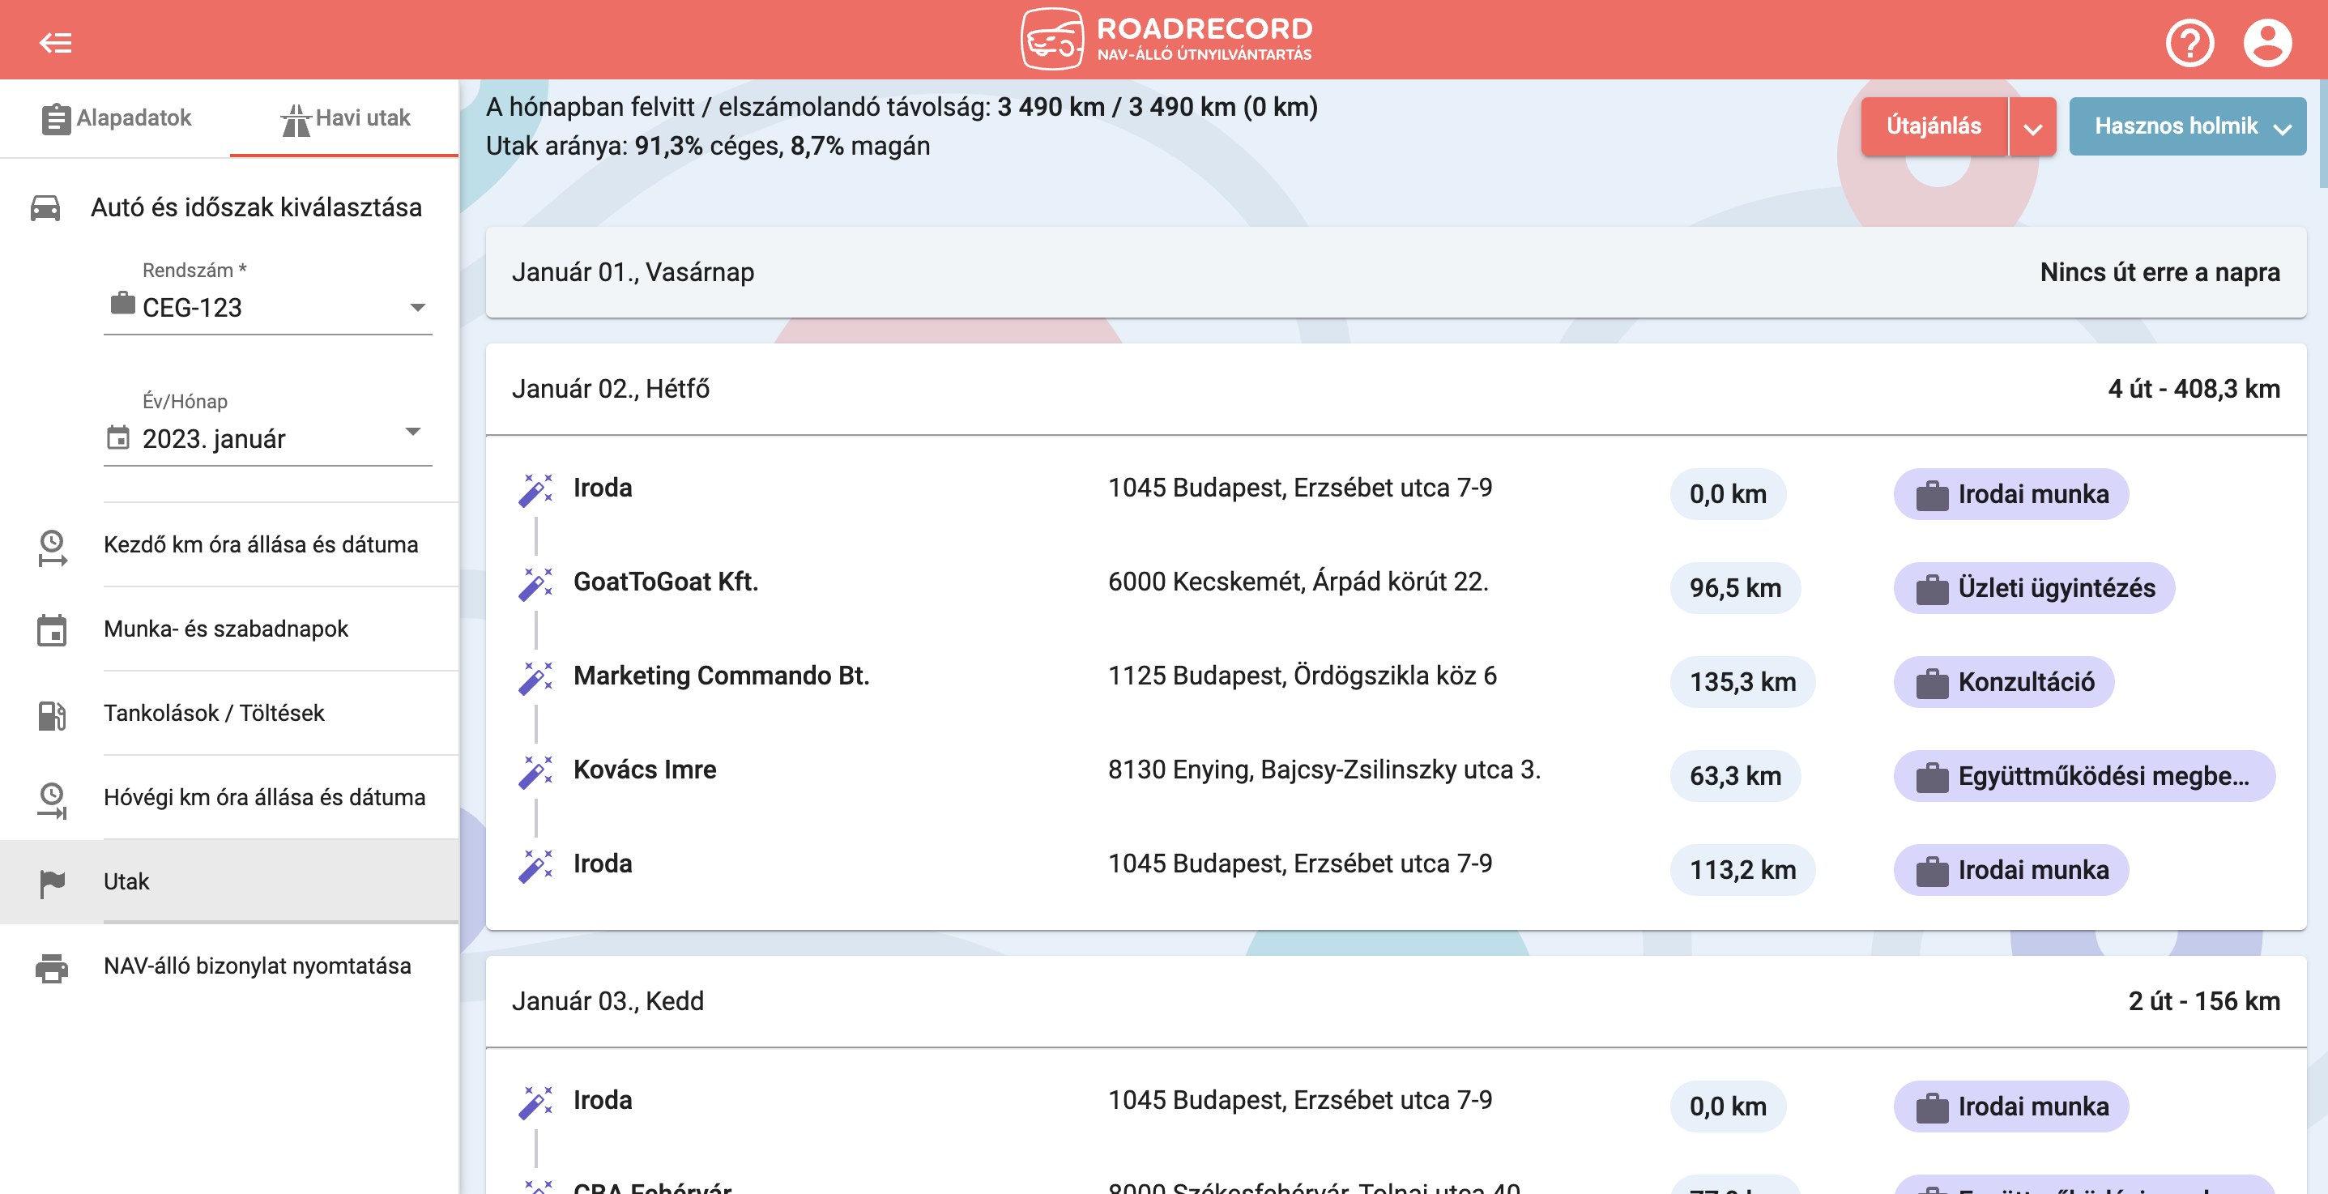Click the magic wand icon beside Marketing Commando Bt.

click(535, 678)
